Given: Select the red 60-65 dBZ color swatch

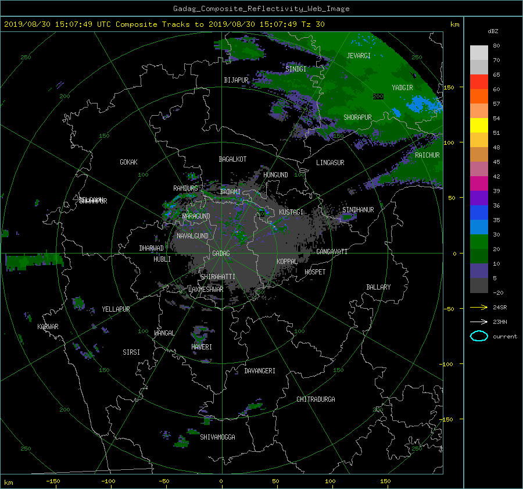Looking at the screenshot, I should (479, 81).
